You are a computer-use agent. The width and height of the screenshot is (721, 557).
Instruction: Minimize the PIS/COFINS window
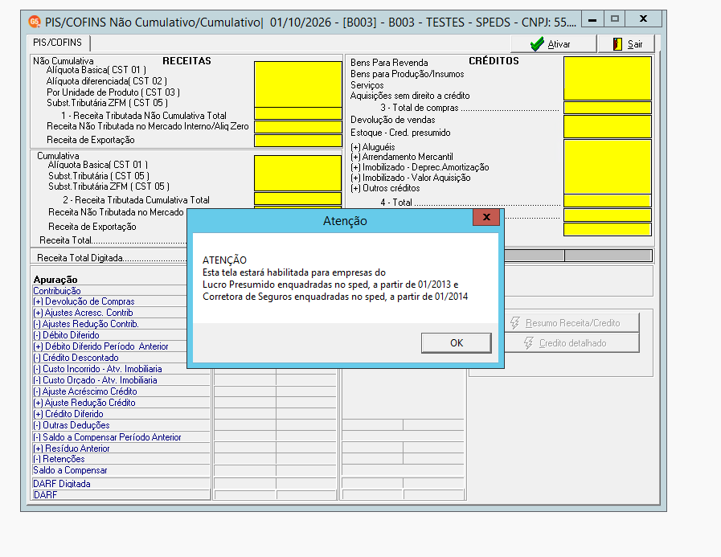(x=592, y=19)
